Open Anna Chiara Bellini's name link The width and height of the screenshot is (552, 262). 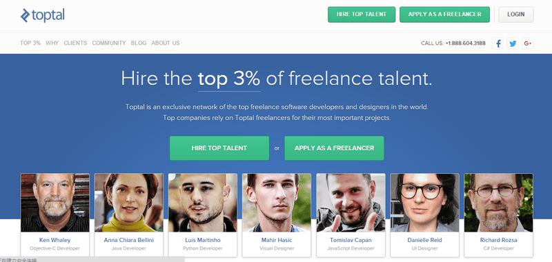129,240
